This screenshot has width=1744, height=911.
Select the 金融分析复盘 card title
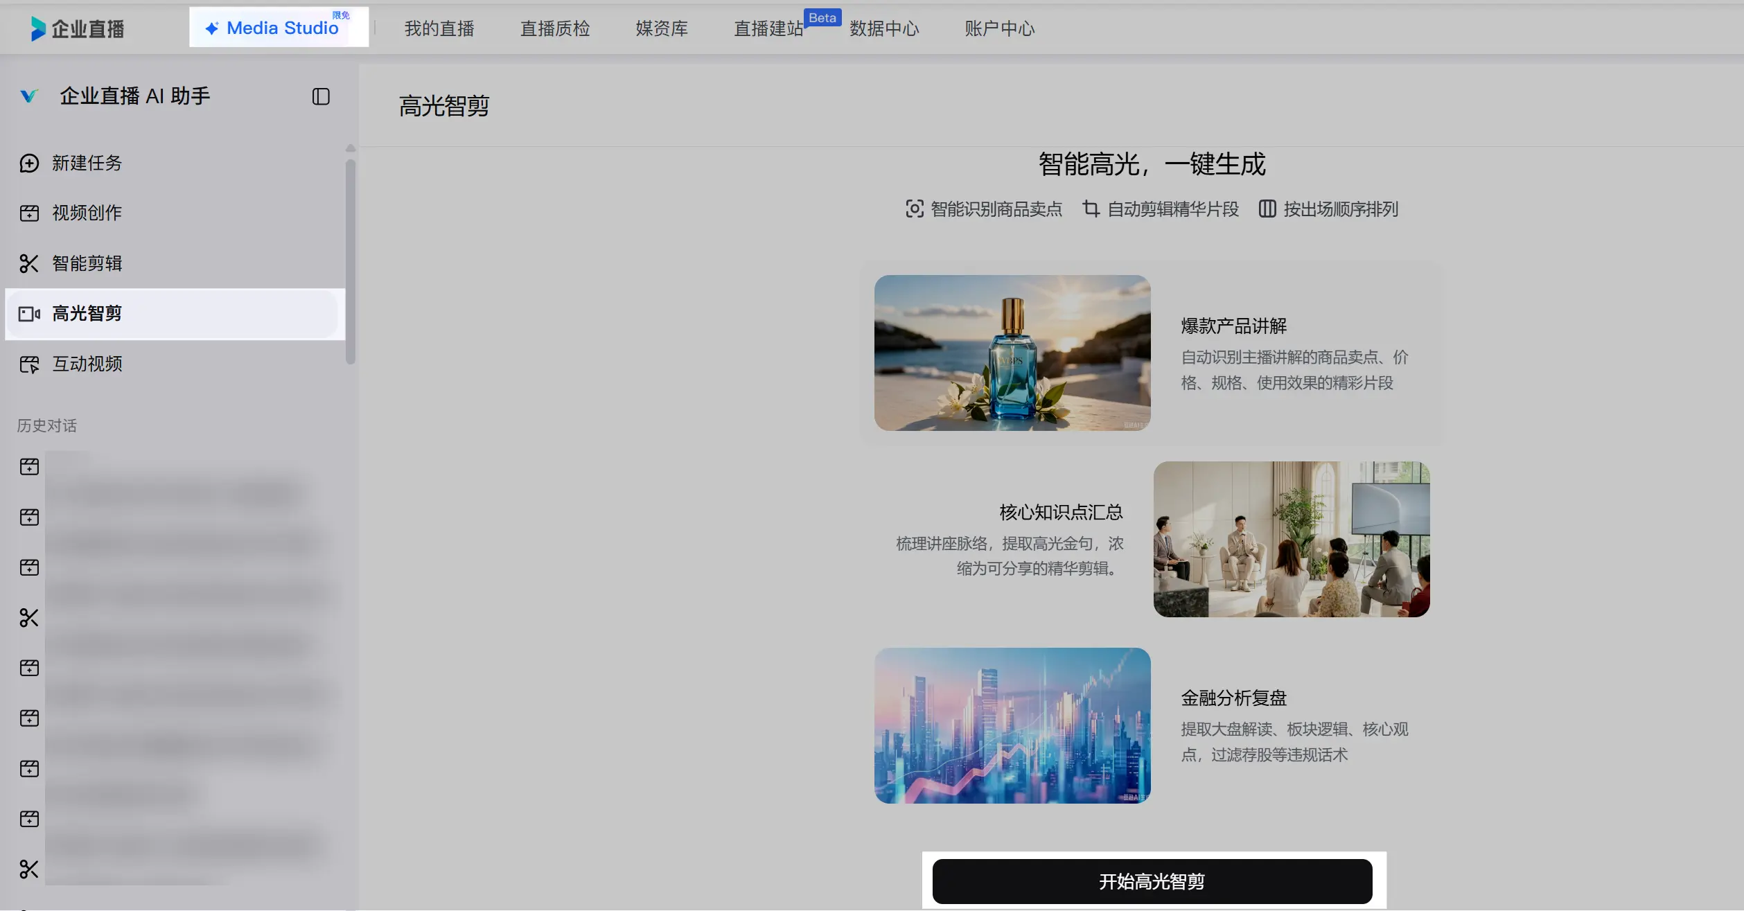(x=1234, y=698)
